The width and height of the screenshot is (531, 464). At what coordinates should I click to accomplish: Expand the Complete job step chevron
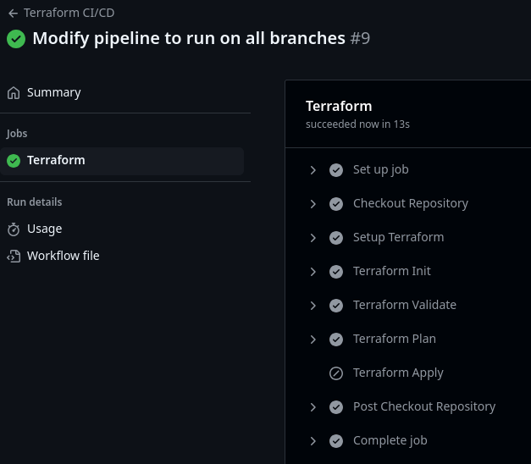313,441
